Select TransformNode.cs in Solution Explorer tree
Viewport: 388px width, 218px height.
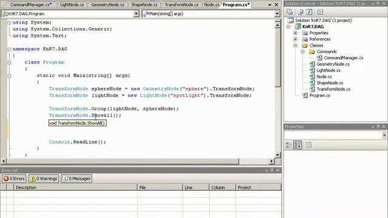pos(333,89)
